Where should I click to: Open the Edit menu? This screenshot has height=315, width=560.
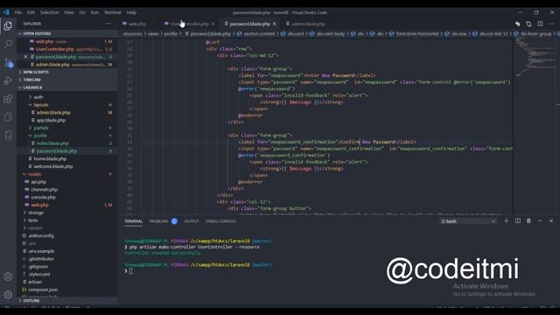[x=31, y=12]
